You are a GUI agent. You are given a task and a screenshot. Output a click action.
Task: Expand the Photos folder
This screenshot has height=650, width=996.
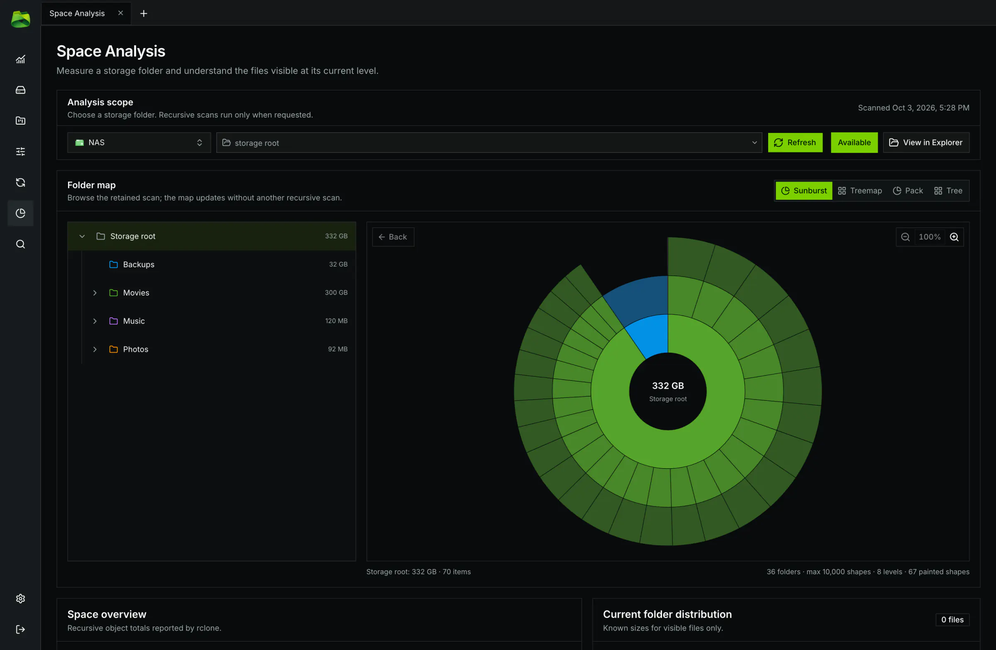[95, 349]
